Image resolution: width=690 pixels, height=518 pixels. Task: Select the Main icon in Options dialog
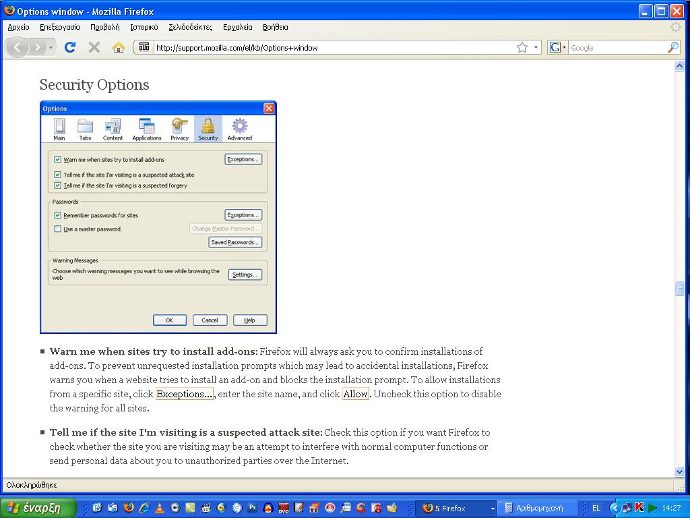pos(59,129)
